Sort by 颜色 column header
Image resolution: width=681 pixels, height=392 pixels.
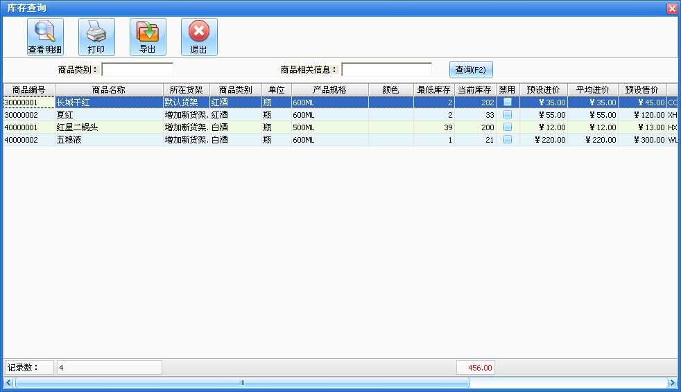click(391, 90)
